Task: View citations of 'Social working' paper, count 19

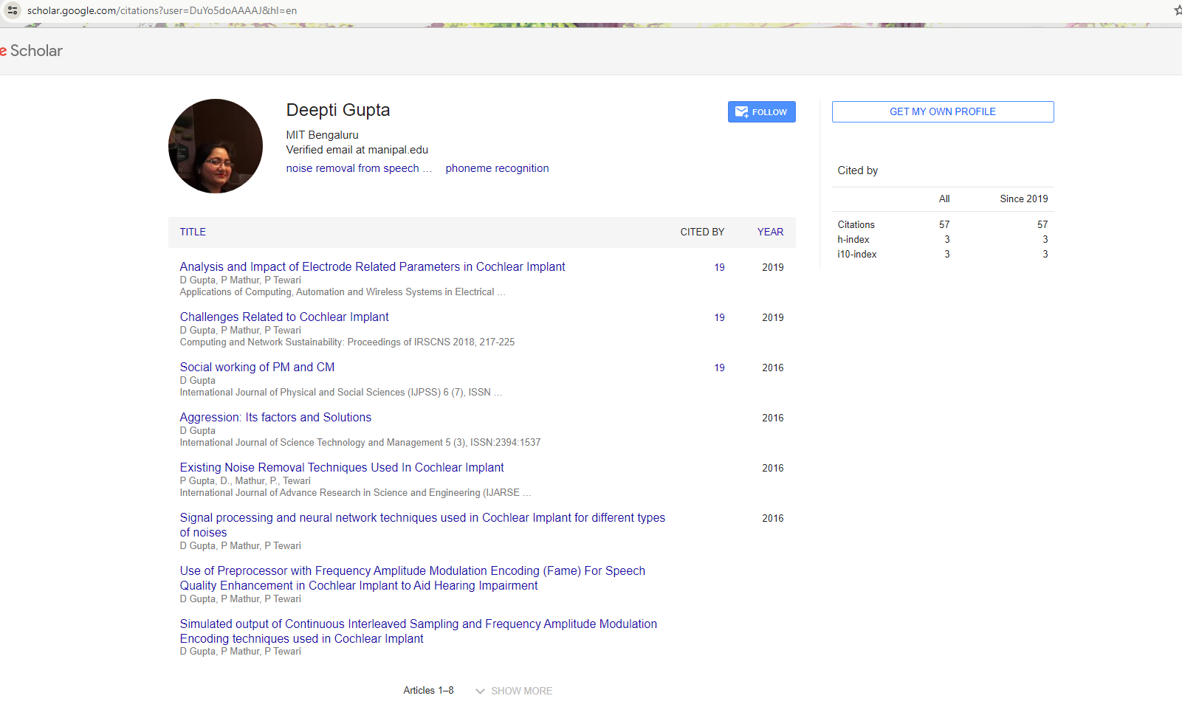Action: [719, 368]
